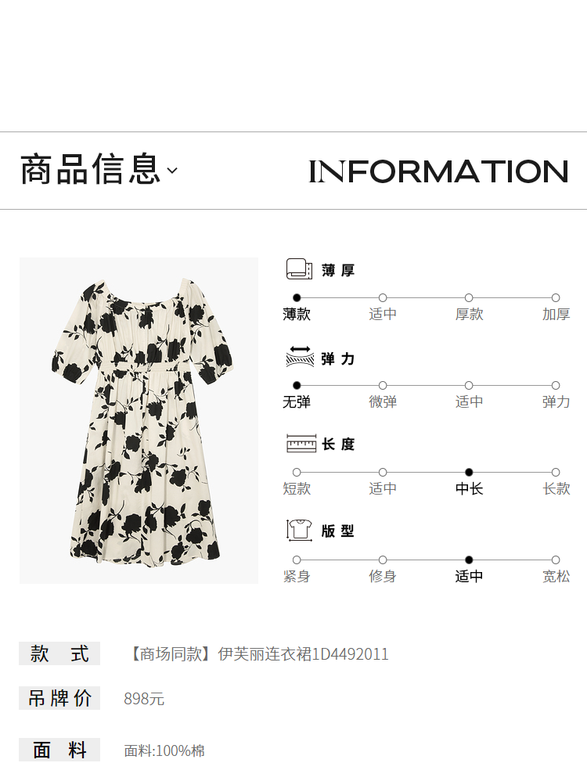Choose the 宽松 fit option dot
The height and width of the screenshot is (763, 587).
556,560
